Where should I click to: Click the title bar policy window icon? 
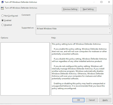(x=3, y=2)
